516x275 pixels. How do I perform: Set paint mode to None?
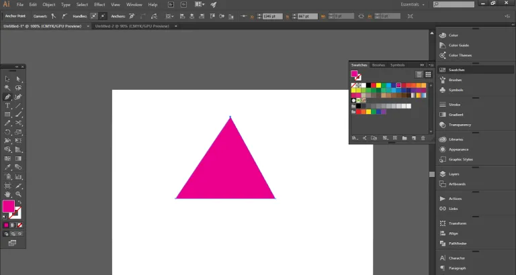[20, 225]
